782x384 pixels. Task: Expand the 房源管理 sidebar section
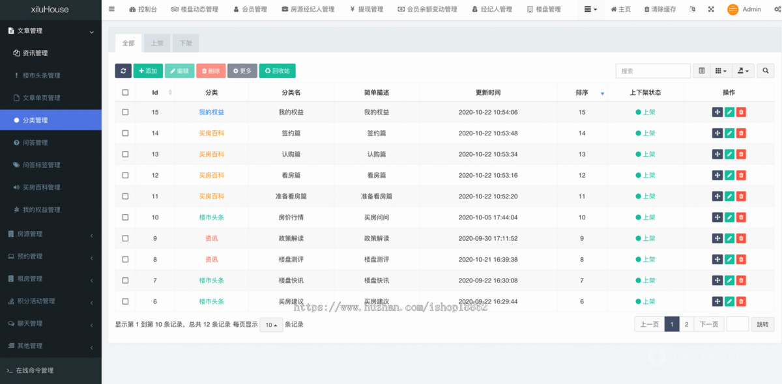(x=51, y=233)
